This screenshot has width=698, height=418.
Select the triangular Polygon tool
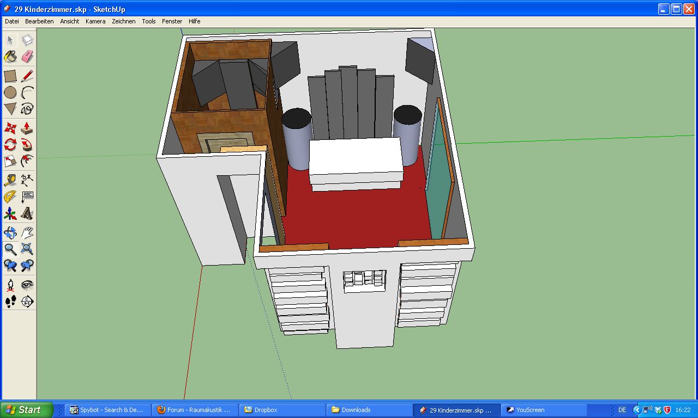click(10, 109)
